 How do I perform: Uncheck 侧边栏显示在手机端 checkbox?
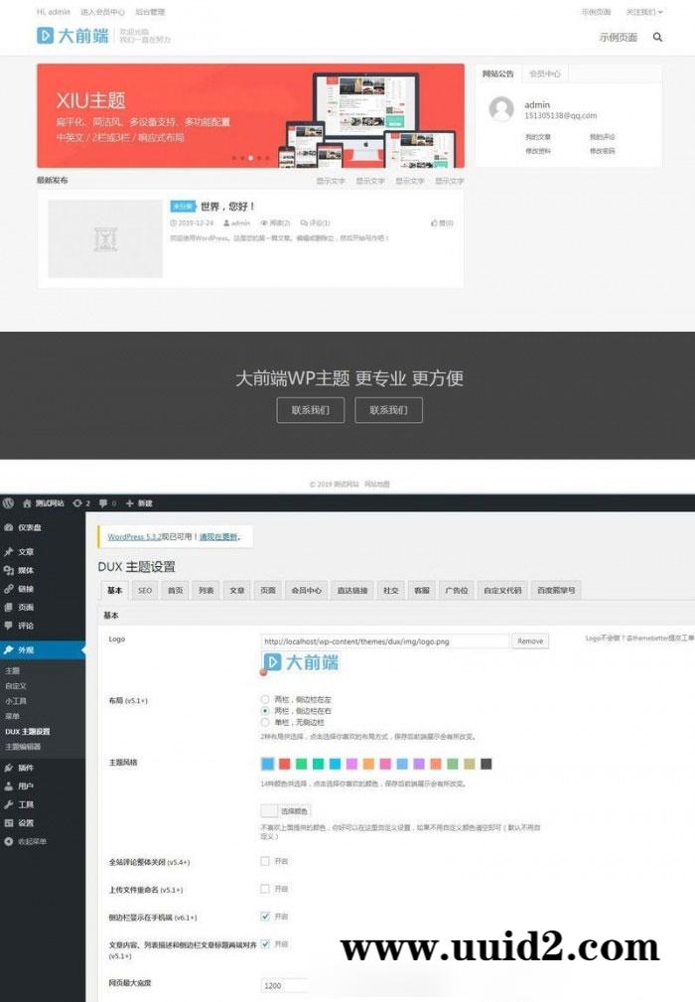click(x=264, y=917)
